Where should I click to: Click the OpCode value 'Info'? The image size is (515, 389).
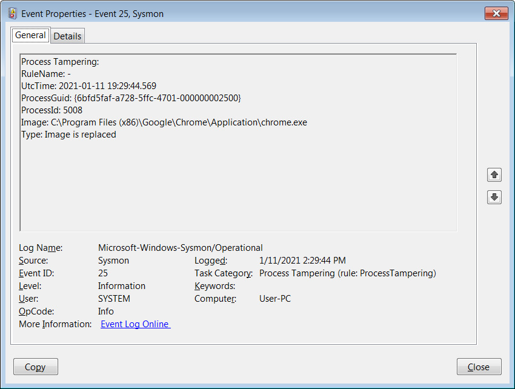[x=106, y=311]
